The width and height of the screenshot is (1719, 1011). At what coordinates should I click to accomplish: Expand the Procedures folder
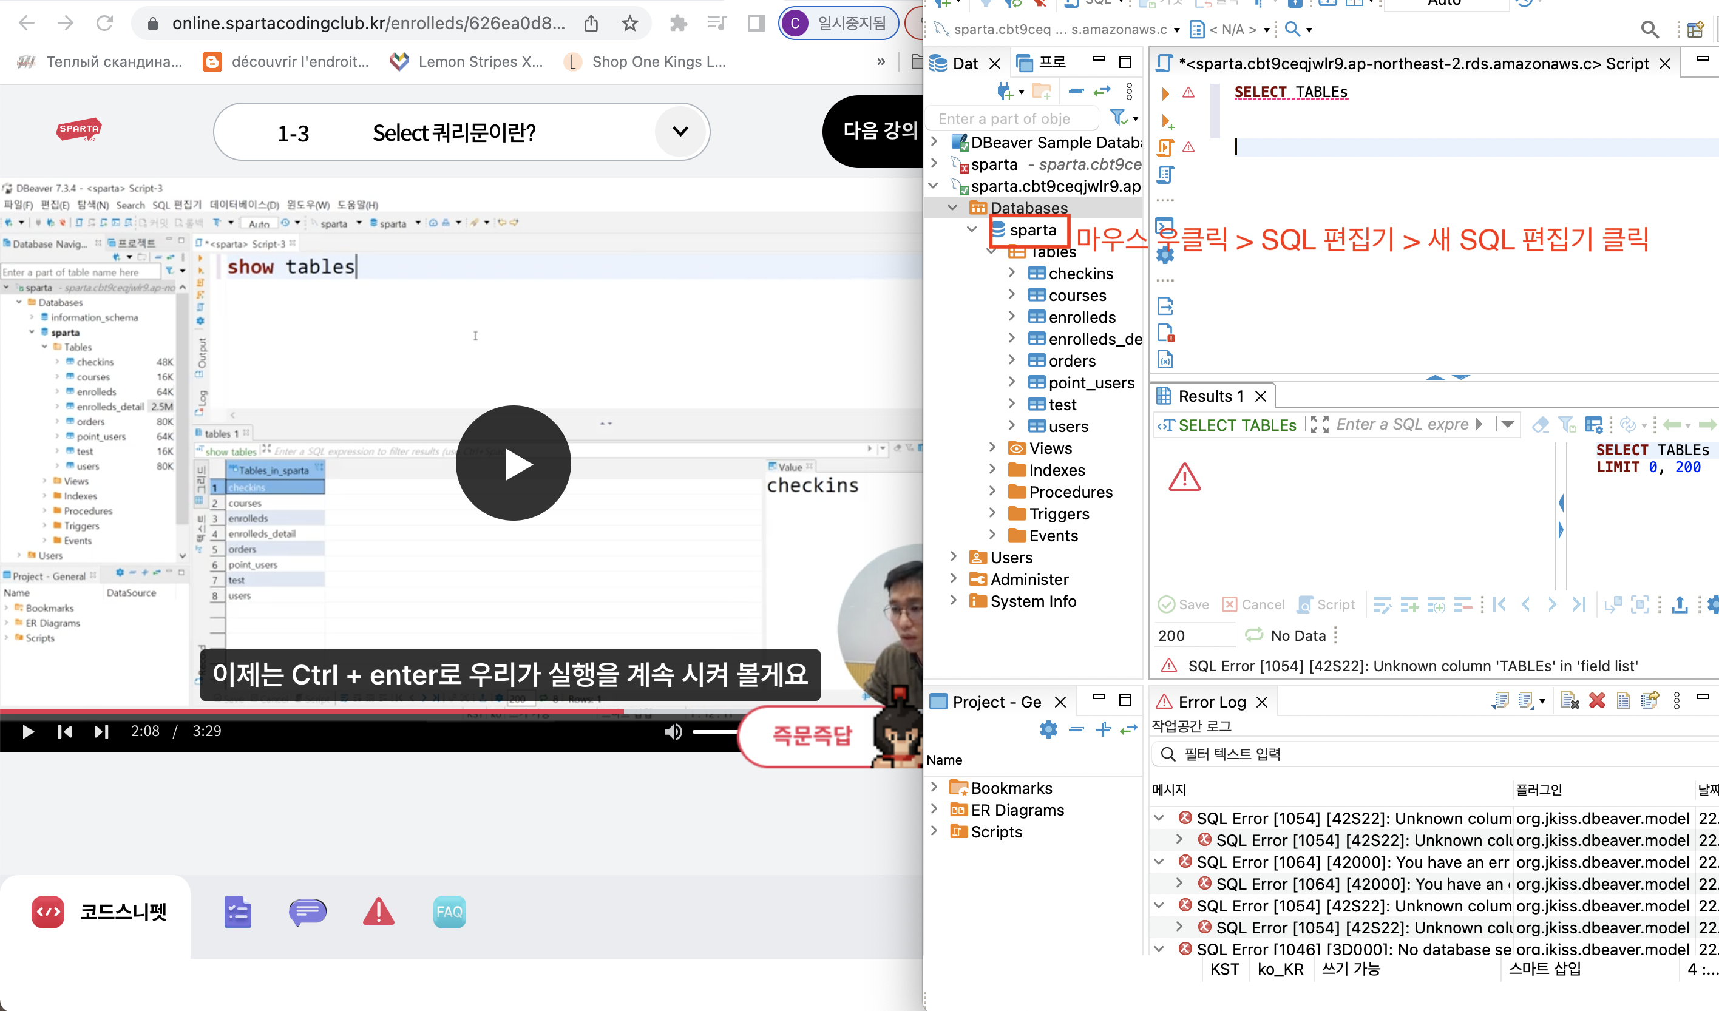coord(992,491)
